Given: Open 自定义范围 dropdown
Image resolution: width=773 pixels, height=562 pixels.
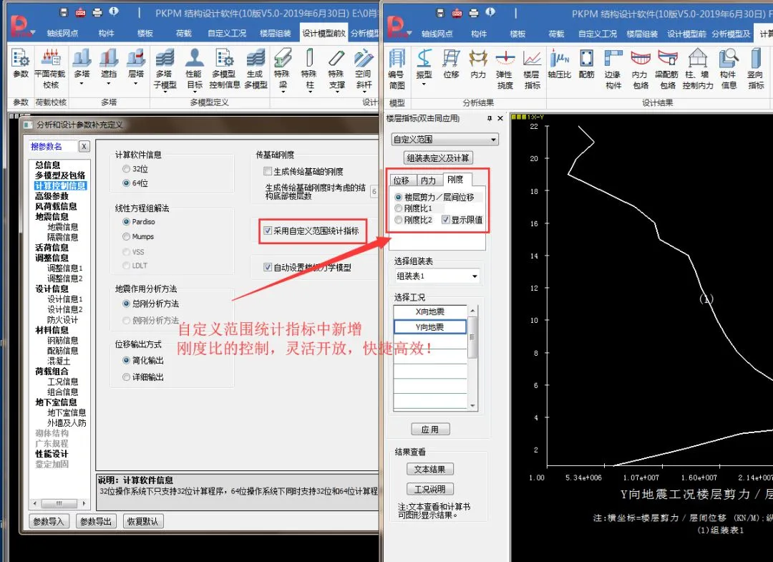Looking at the screenshot, I should click(x=444, y=140).
